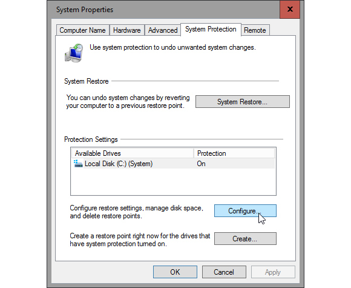The height and width of the screenshot is (288, 351).
Task: Click empty space in the drives list
Action: [173, 182]
